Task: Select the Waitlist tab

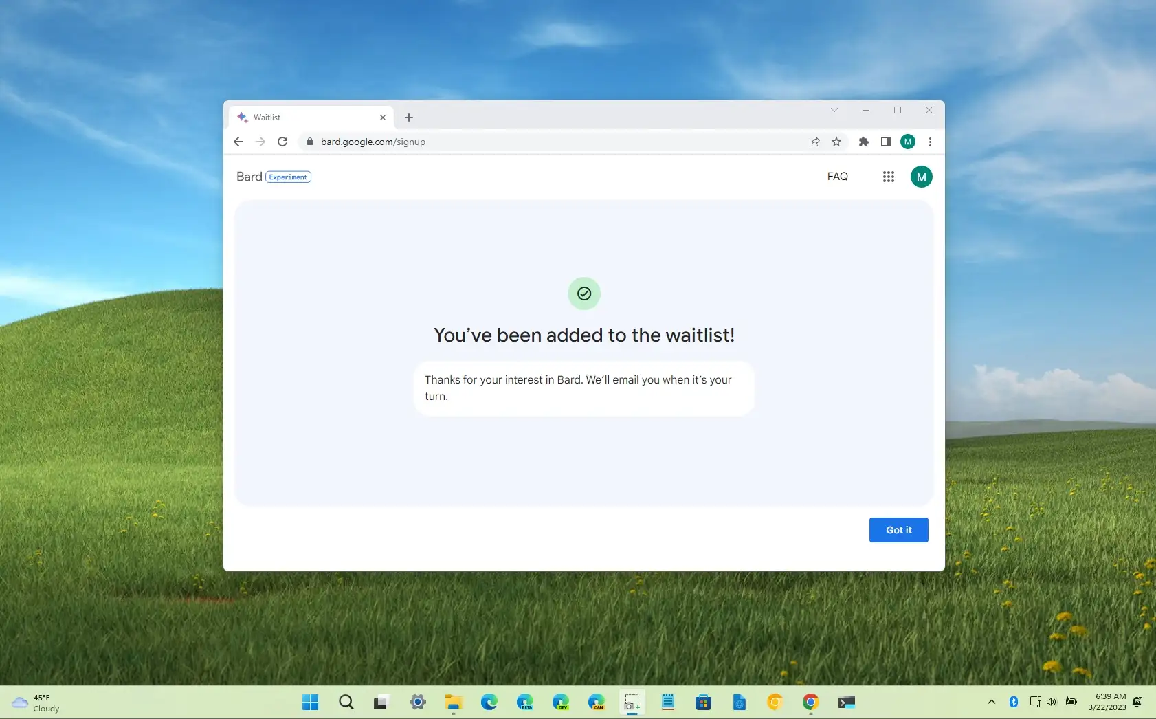Action: point(311,118)
